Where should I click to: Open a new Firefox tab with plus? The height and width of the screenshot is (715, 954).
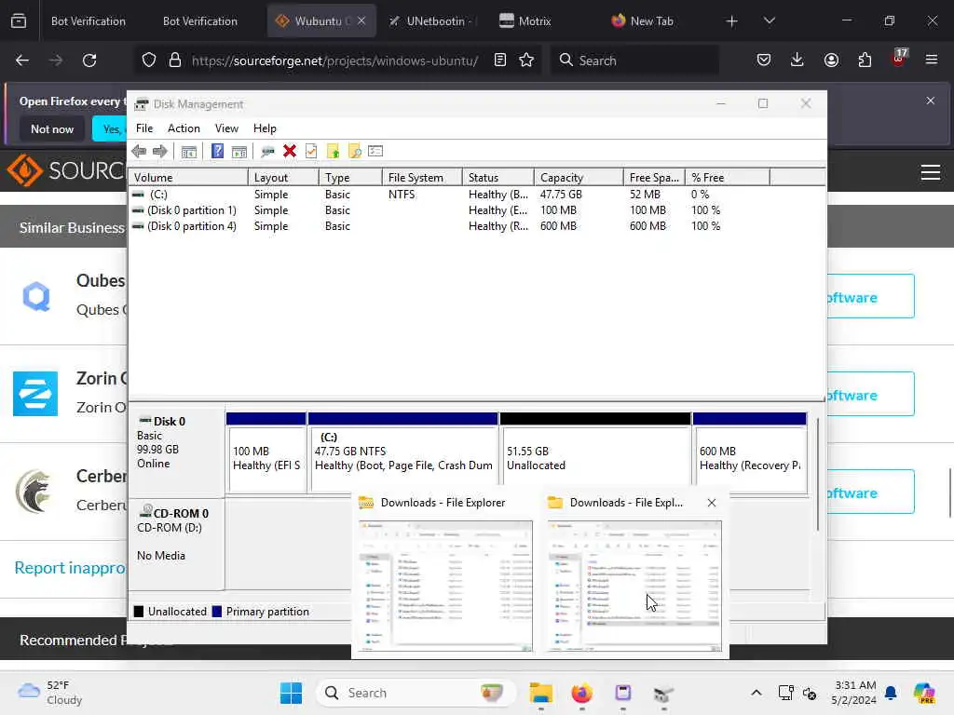click(732, 20)
